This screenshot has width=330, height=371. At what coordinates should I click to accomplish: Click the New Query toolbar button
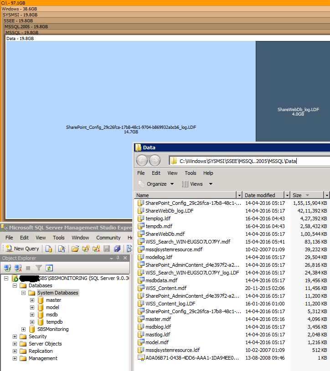22,249
